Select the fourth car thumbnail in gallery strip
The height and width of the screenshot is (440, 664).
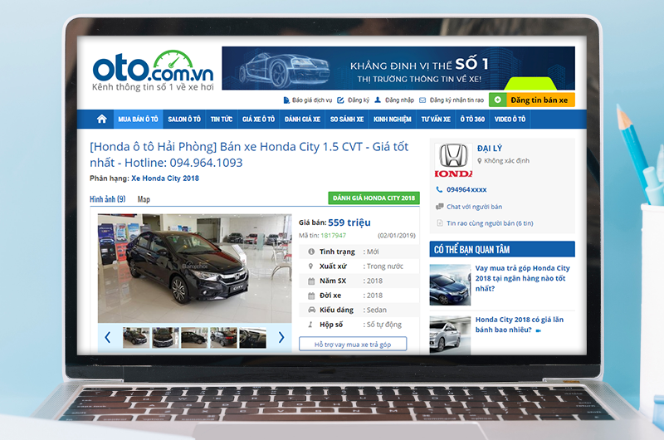point(223,338)
